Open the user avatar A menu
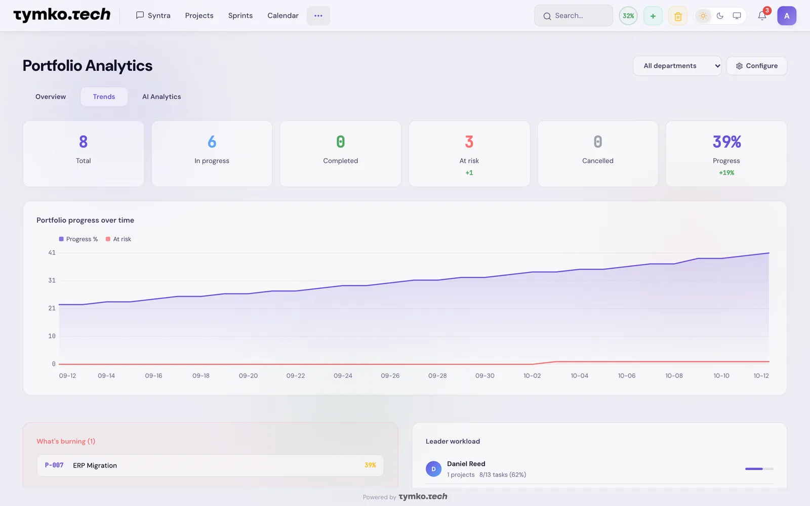Screen dimensions: 810x506 tap(787, 16)
